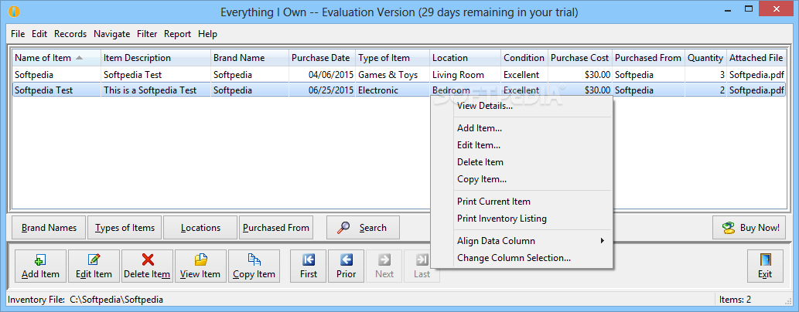Open the Report menu
Image resolution: width=799 pixels, height=312 pixels.
point(177,34)
